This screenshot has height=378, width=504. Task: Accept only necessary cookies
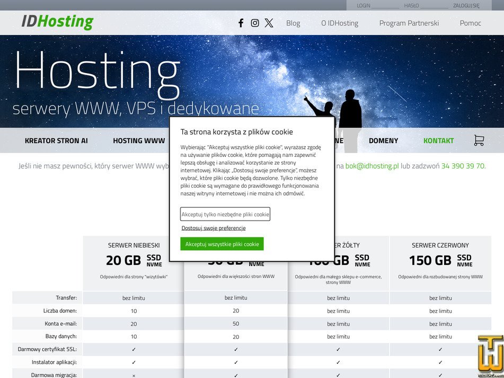[x=225, y=214]
